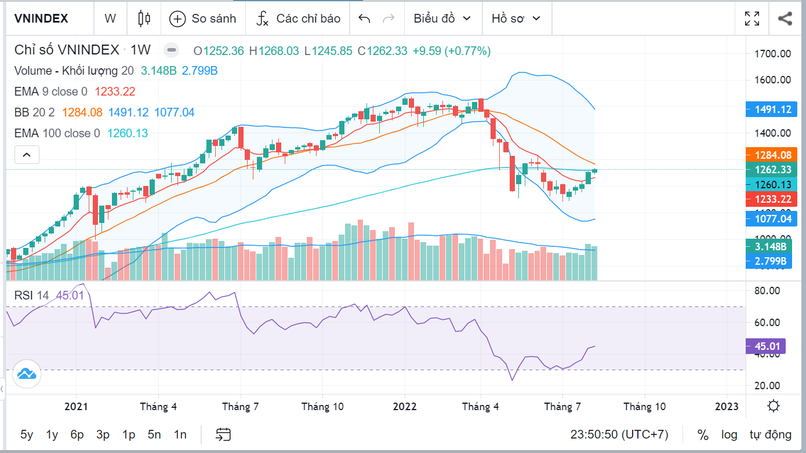Open the candlestick chart style selector
Screen dimensions: 806x453
tap(144, 19)
